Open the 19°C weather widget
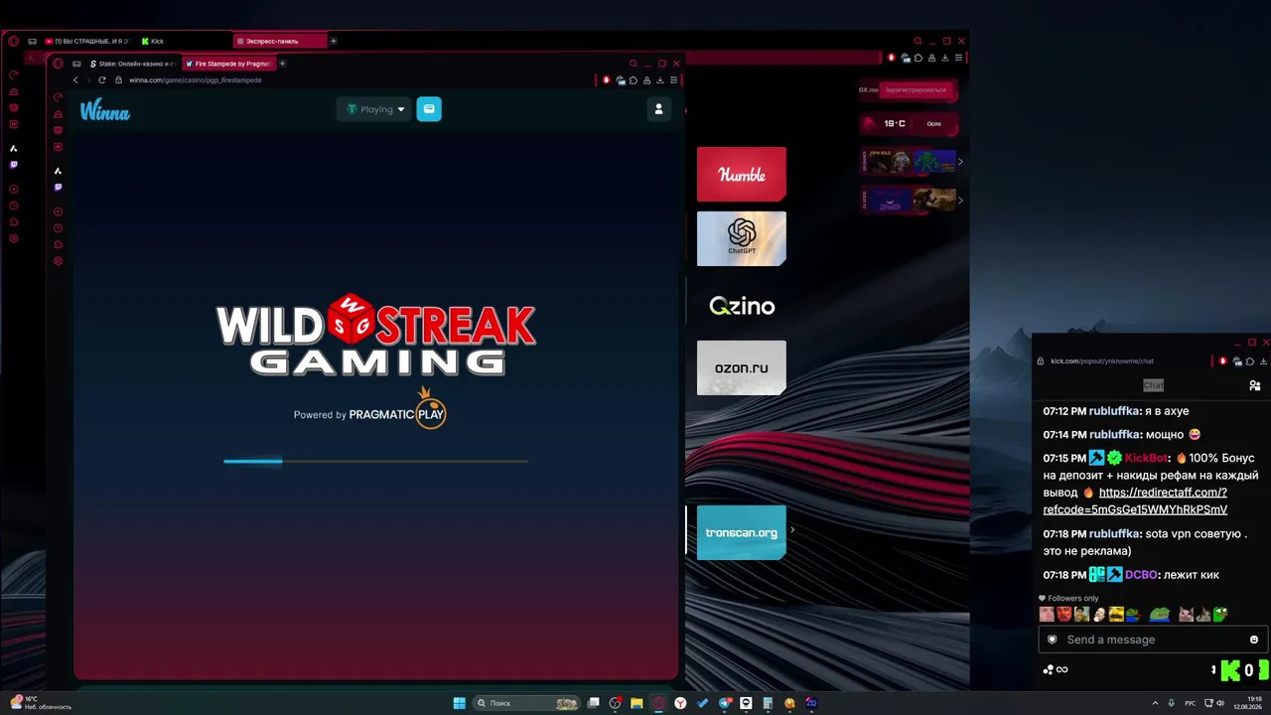Image resolution: width=1271 pixels, height=715 pixels. click(909, 124)
